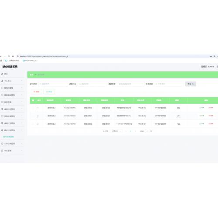
Task: Reload the page using the browser refresh icon
Action: (x=9, y=56)
